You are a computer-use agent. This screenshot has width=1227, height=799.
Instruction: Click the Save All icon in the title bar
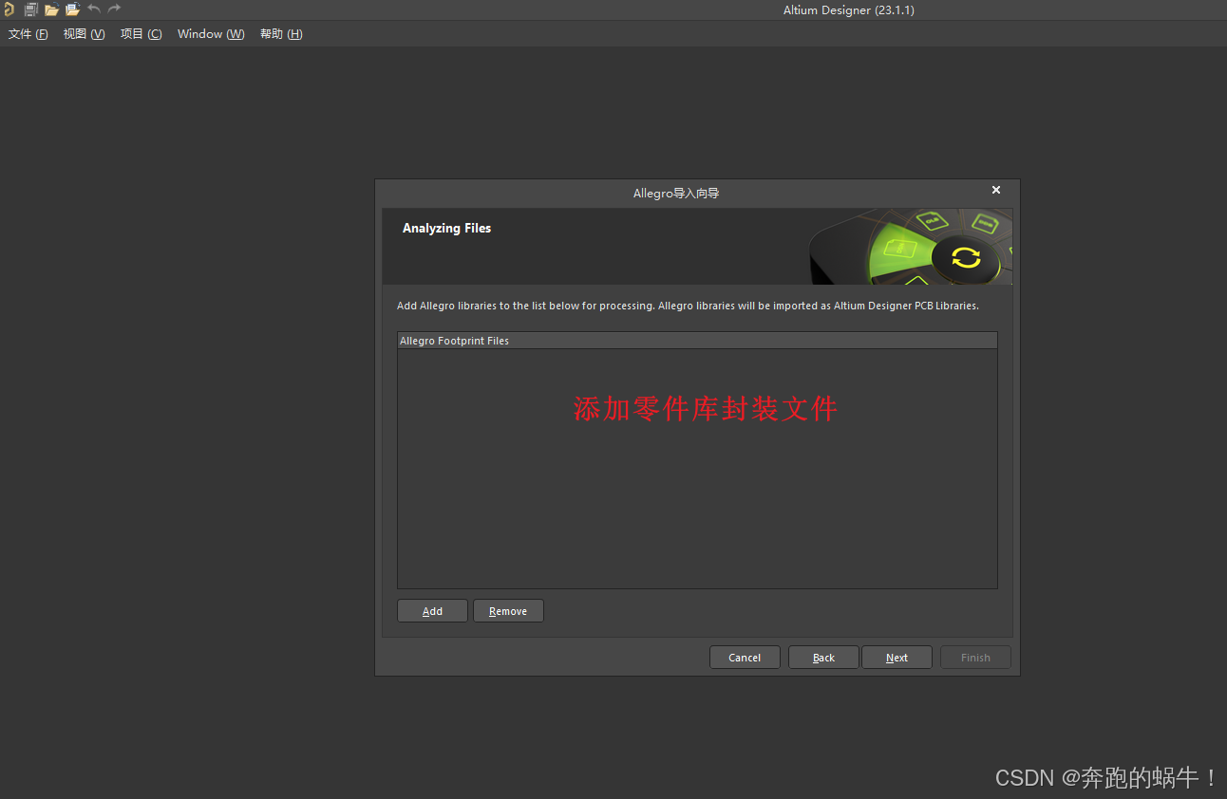click(x=30, y=9)
